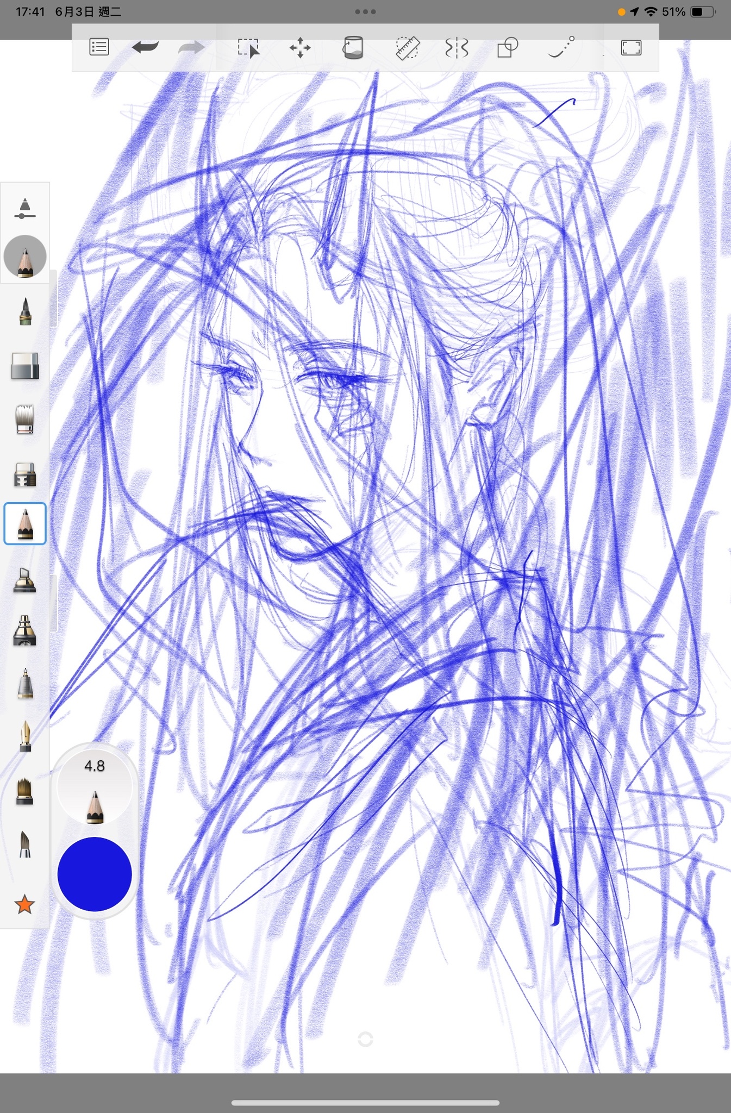Choose the thin calligraphy brush
Image resolution: width=731 pixels, height=1113 pixels.
tap(25, 845)
